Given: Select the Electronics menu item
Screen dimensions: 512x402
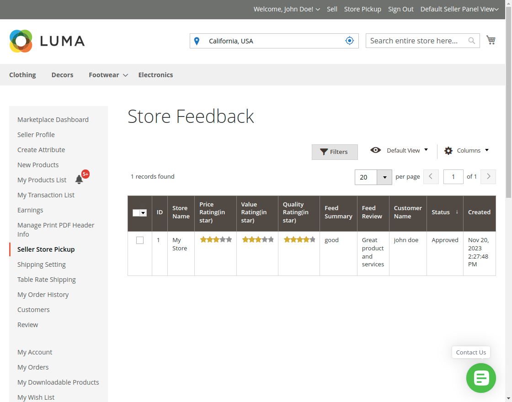Looking at the screenshot, I should [x=155, y=74].
